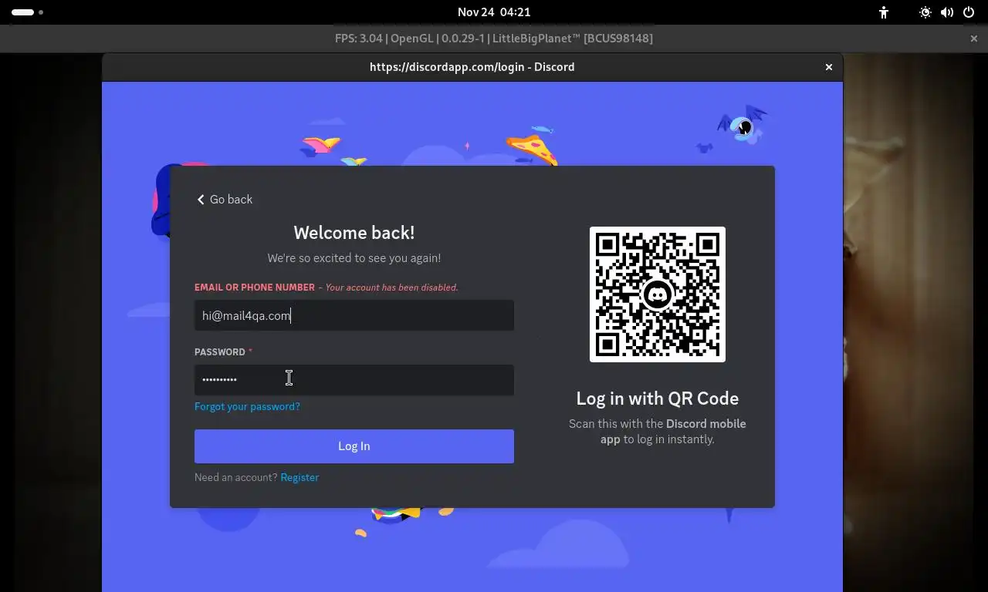The image size is (988, 592).
Task: Close the LittleBigPlanet emulator window
Action: 974,39
